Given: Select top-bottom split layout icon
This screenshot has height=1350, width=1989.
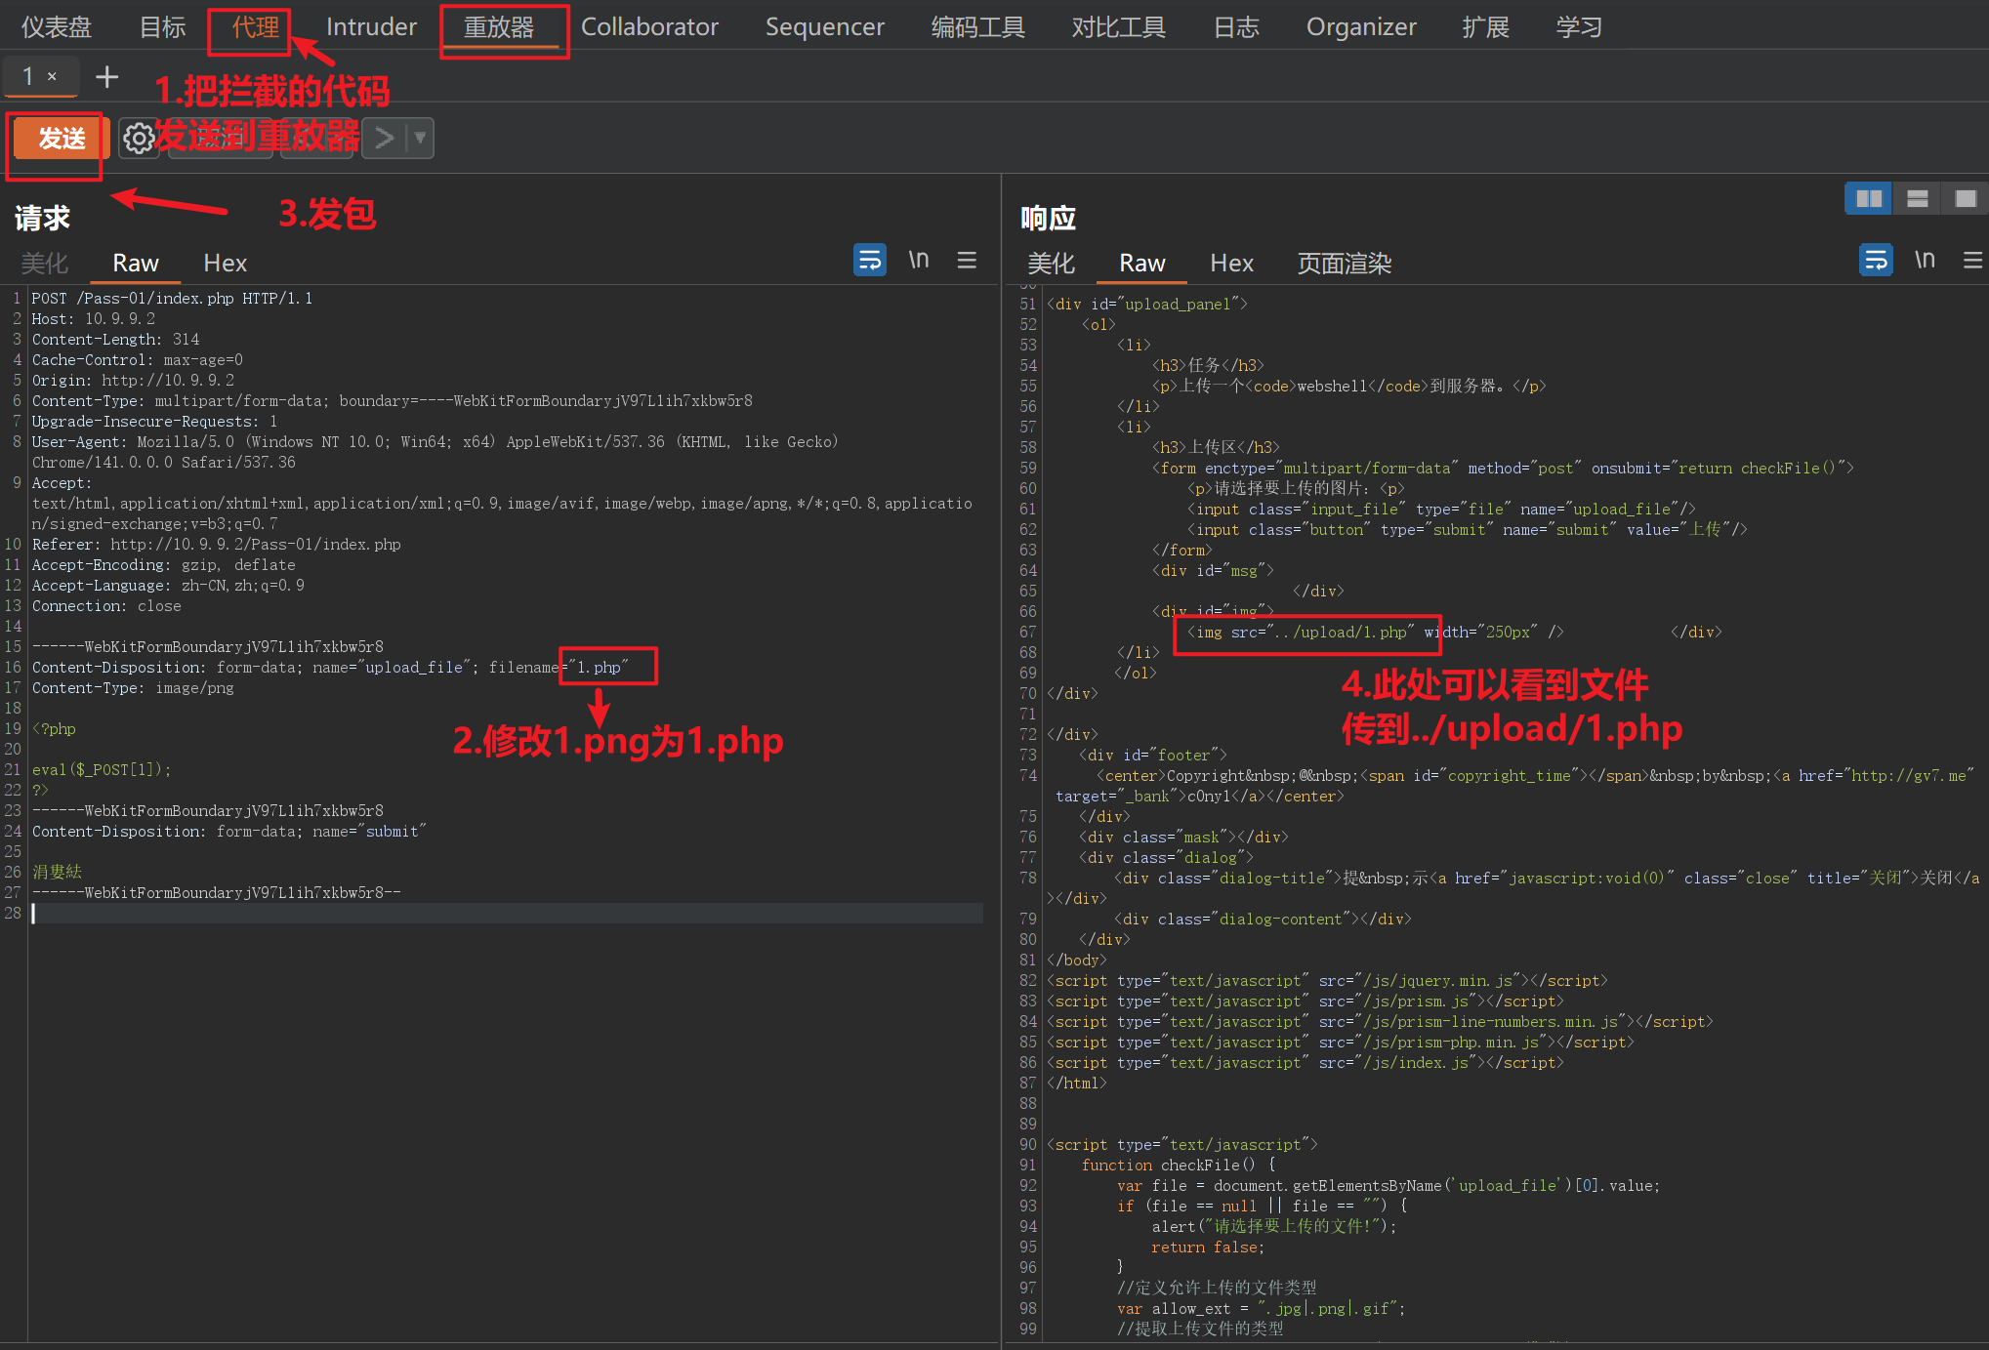Looking at the screenshot, I should 1917,198.
